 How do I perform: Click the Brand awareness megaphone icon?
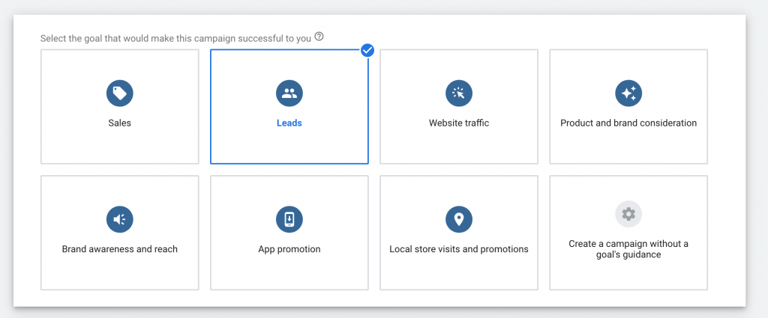[x=119, y=219]
